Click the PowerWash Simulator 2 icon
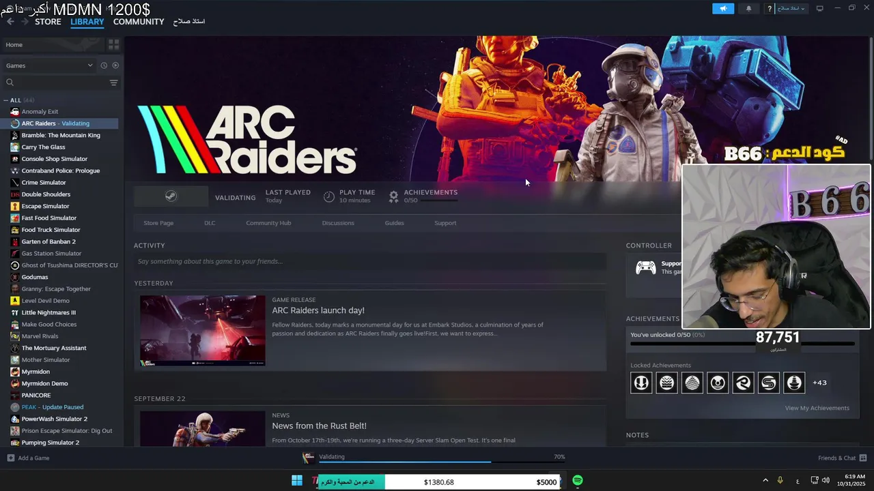 (15, 419)
